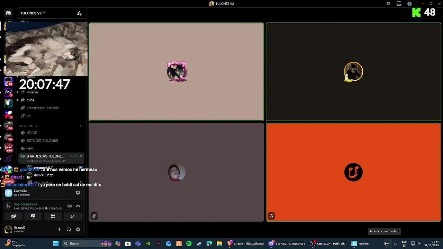Click the Kick viewer counter logo
This screenshot has height=249, width=443.
click(x=416, y=12)
